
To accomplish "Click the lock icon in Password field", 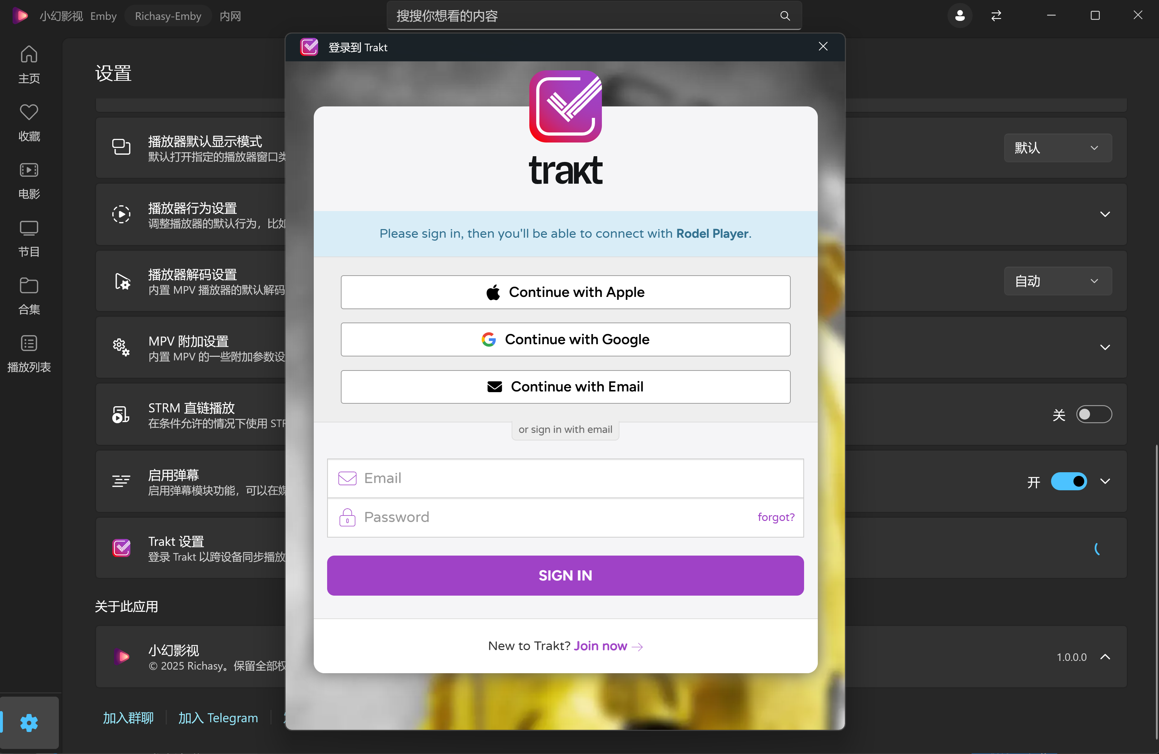I will 347,517.
